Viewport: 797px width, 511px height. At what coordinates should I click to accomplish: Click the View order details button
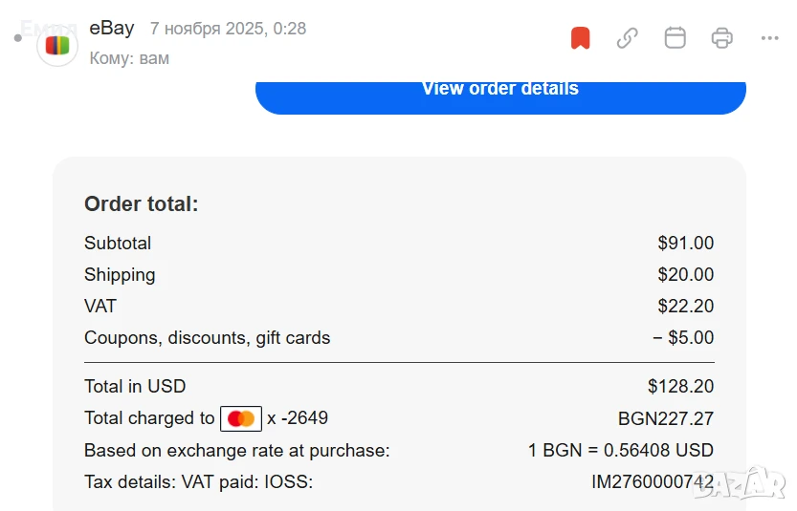pos(500,96)
